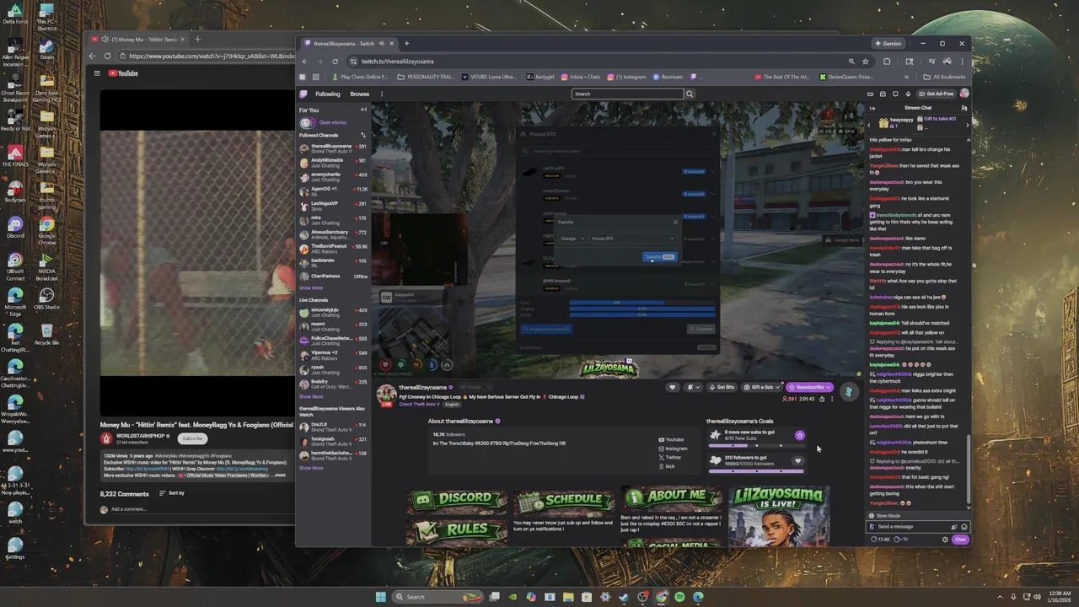Image resolution: width=1079 pixels, height=607 pixels.
Task: Open the Restream bookmark
Action: (x=668, y=77)
